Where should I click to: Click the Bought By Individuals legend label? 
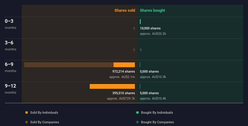pyautogui.click(x=157, y=112)
